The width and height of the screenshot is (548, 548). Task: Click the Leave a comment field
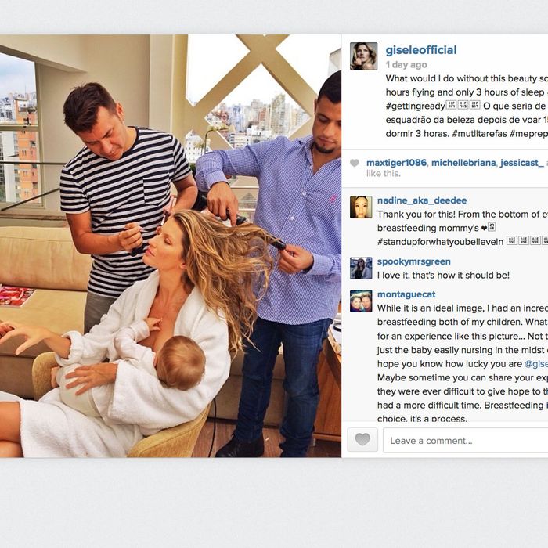coord(466,440)
